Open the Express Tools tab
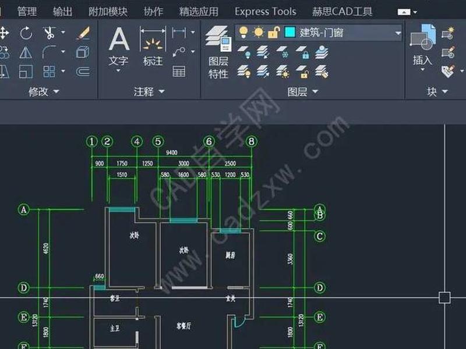Screen dimensions: 466x349 click(x=266, y=12)
